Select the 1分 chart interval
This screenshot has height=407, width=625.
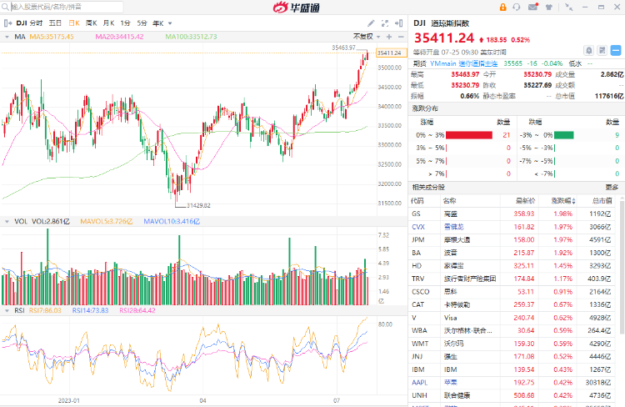point(125,23)
